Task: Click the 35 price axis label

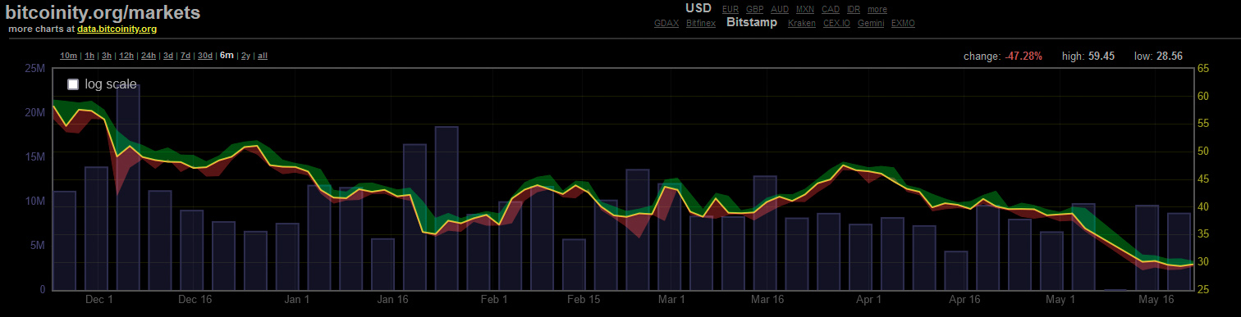Action: (1203, 234)
